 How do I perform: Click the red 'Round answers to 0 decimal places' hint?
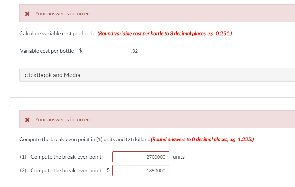[203, 139]
